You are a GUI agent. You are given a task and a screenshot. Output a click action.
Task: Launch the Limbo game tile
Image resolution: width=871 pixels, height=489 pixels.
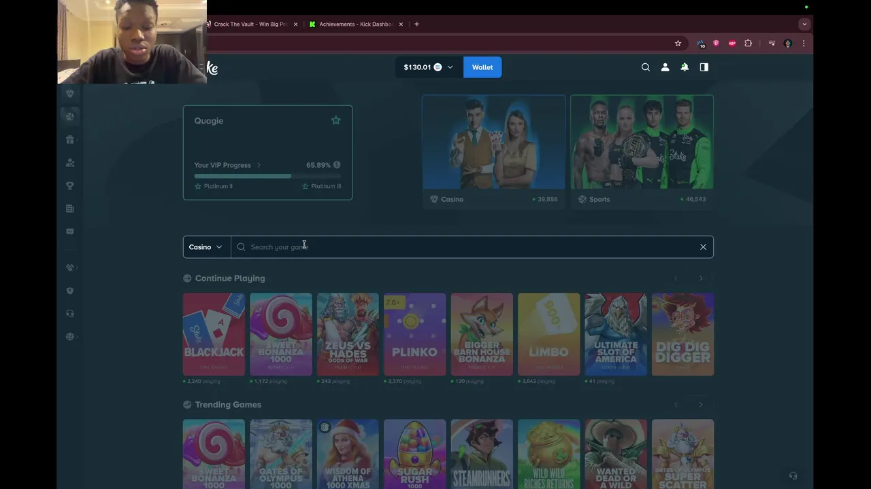[x=548, y=334]
